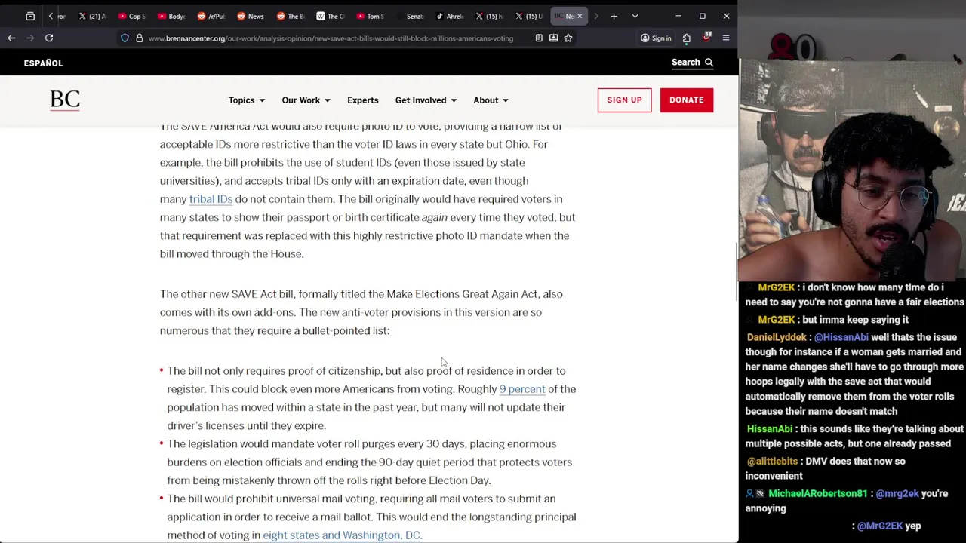
Task: Click the address bar URL field
Action: pyautogui.click(x=332, y=38)
